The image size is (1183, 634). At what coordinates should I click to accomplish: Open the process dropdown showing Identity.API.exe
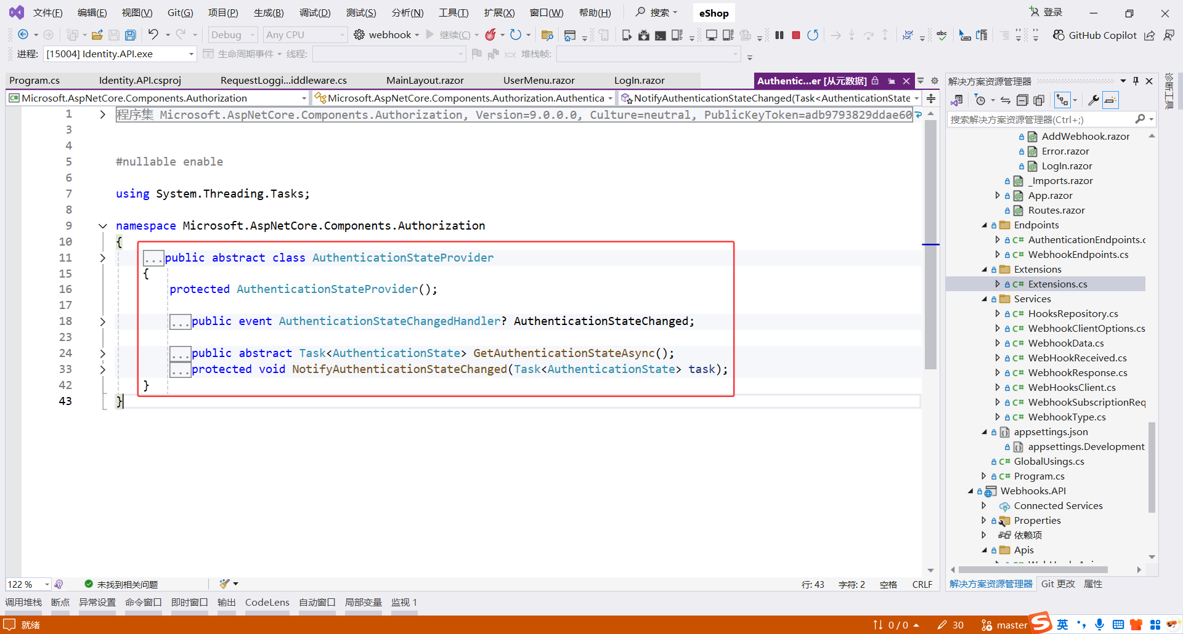tap(120, 54)
